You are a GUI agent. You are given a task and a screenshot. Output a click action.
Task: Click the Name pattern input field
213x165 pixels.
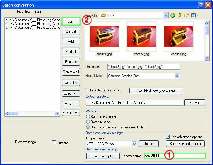click(175, 156)
